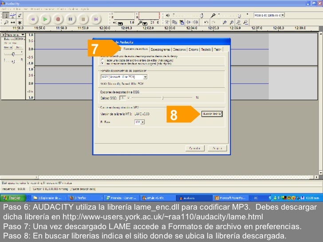Screen dimensions: 323x242
Task: Open the Windows Inicio start button
Action: 13,198
